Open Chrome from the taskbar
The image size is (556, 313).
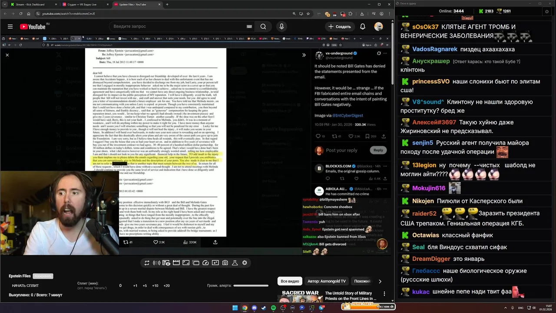pyautogui.click(x=245, y=308)
